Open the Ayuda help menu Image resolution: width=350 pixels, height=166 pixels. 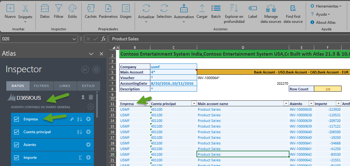320,14
